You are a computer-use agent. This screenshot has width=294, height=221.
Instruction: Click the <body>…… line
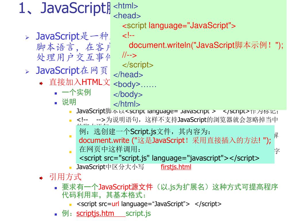(x=135, y=84)
